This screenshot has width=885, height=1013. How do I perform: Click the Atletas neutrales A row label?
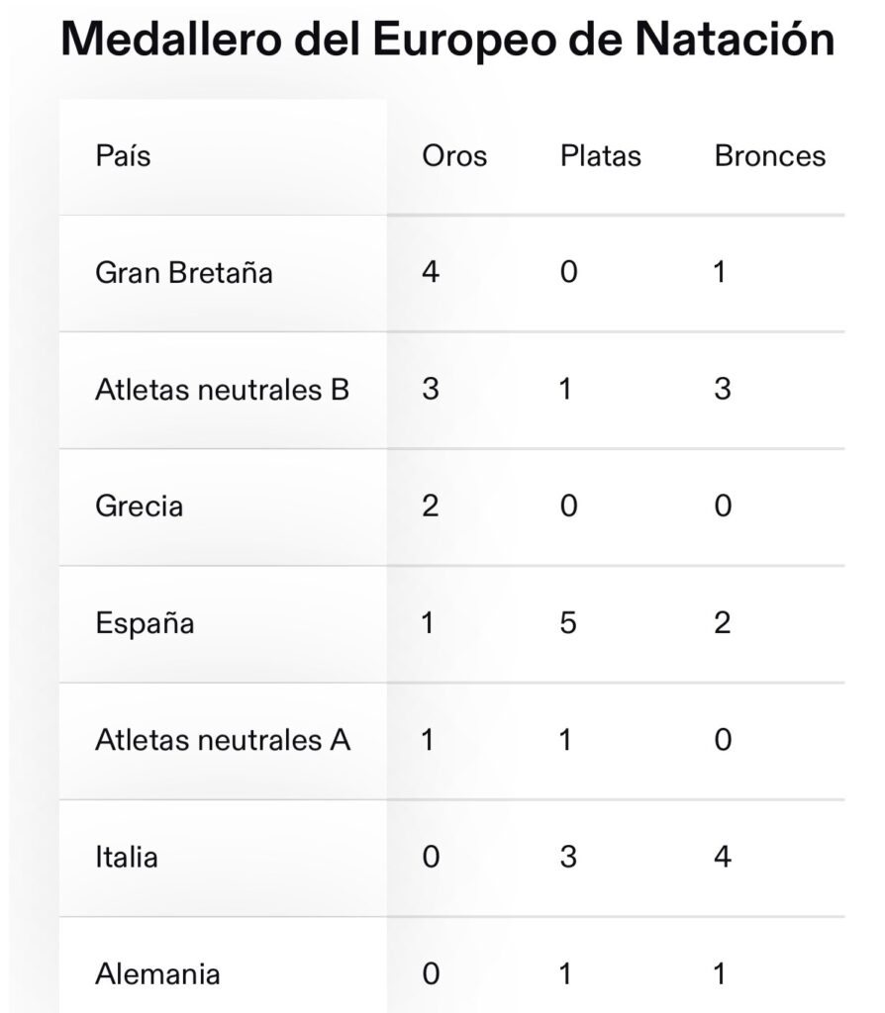point(223,740)
